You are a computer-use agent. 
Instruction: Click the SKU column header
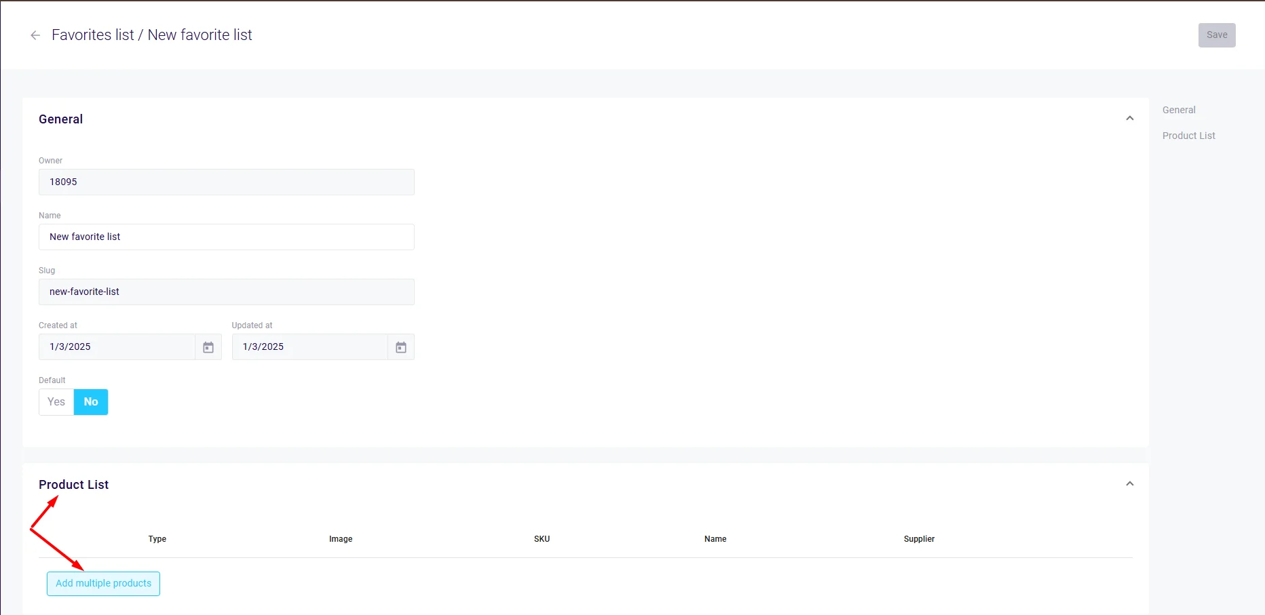tap(542, 539)
